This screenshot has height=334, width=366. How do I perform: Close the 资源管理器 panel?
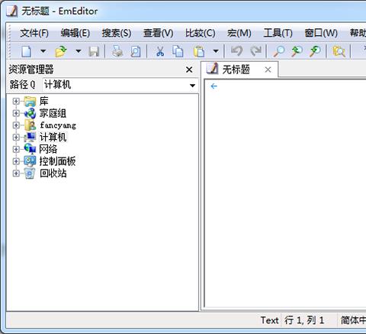(x=189, y=70)
